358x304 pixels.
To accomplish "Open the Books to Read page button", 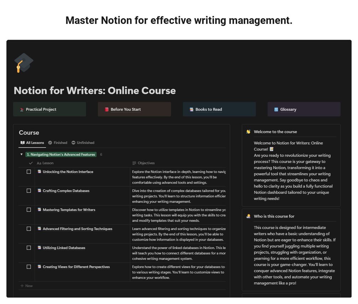I will coord(219,109).
